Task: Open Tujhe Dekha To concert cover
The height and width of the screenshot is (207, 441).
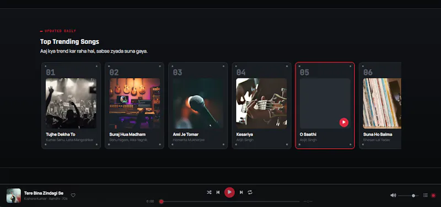Action: [71, 103]
